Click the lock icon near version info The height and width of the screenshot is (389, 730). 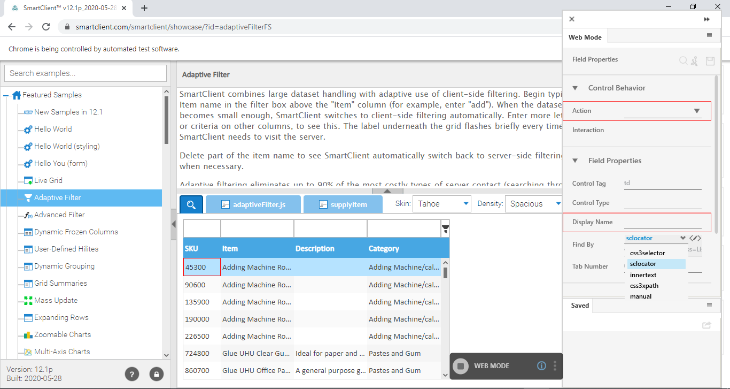[x=156, y=374]
